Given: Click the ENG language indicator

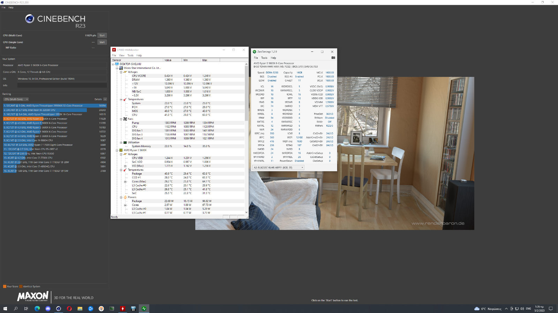Looking at the screenshot, I should point(528,308).
